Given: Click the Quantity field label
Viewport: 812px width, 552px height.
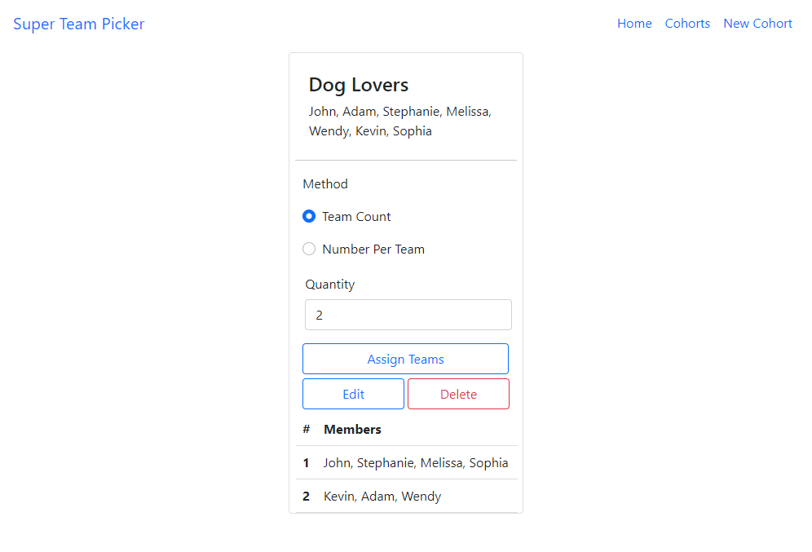Looking at the screenshot, I should (x=329, y=284).
